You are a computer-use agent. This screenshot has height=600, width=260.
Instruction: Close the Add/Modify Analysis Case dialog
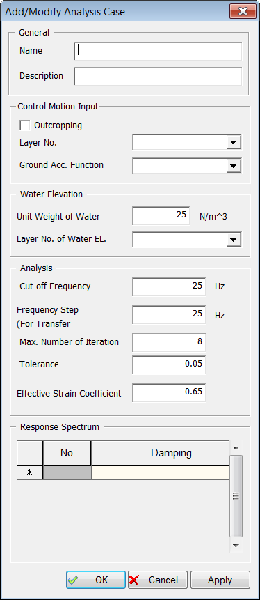[x=243, y=11]
